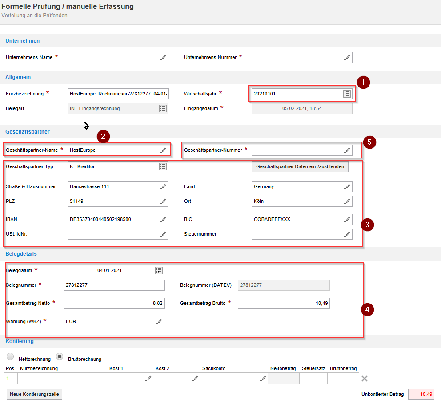Click pencil icon in Sachkonto column
This screenshot has height=407, width=441.
point(263,379)
